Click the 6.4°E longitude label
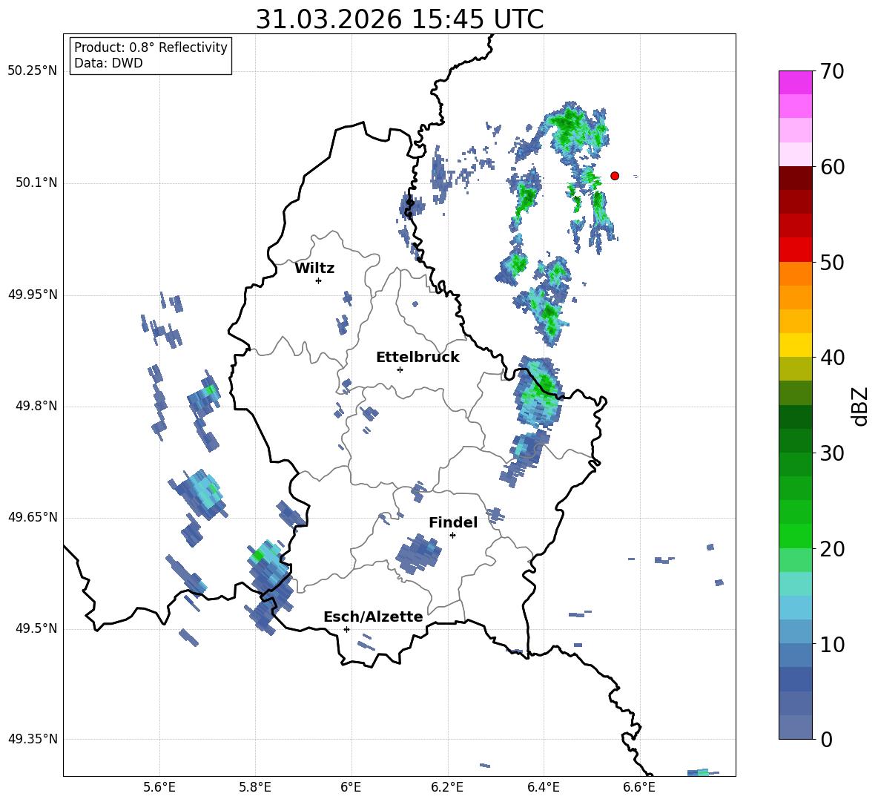 [543, 787]
